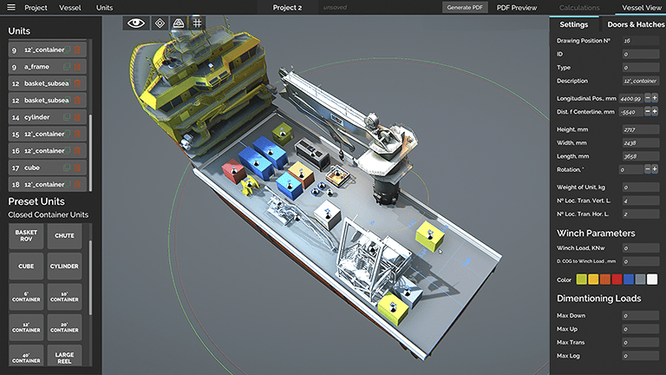
Task: Duplicate unit 9 a_frame with copy icon
Action: tap(67, 67)
